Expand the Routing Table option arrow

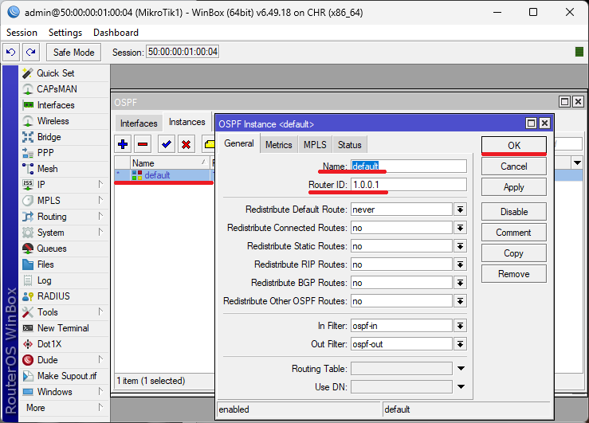460,369
